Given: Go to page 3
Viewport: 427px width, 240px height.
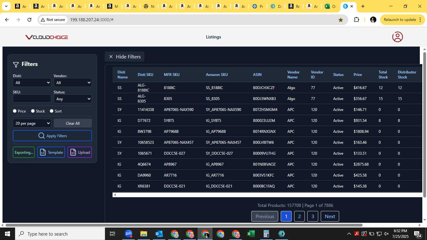Looking at the screenshot, I should (313, 216).
